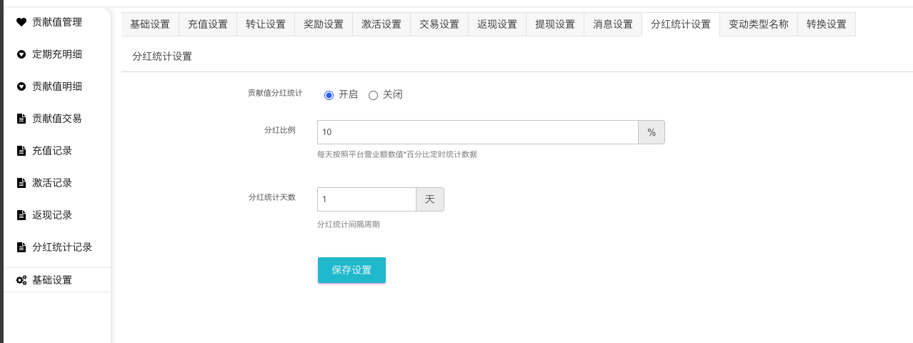Select the 关闭 radio button
The height and width of the screenshot is (343, 913).
click(373, 95)
